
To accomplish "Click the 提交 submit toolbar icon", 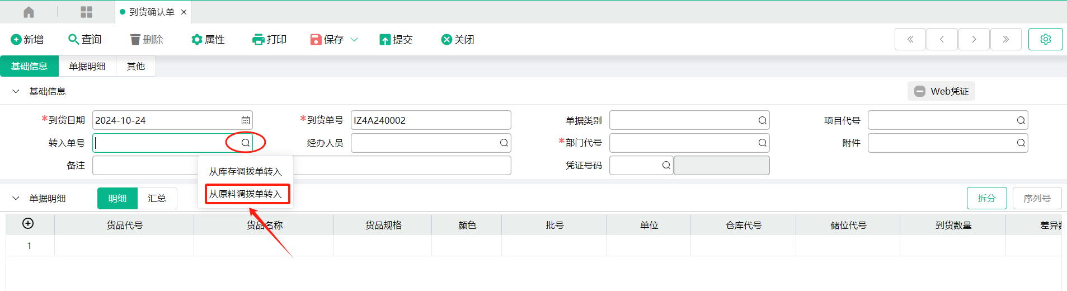I will click(385, 40).
